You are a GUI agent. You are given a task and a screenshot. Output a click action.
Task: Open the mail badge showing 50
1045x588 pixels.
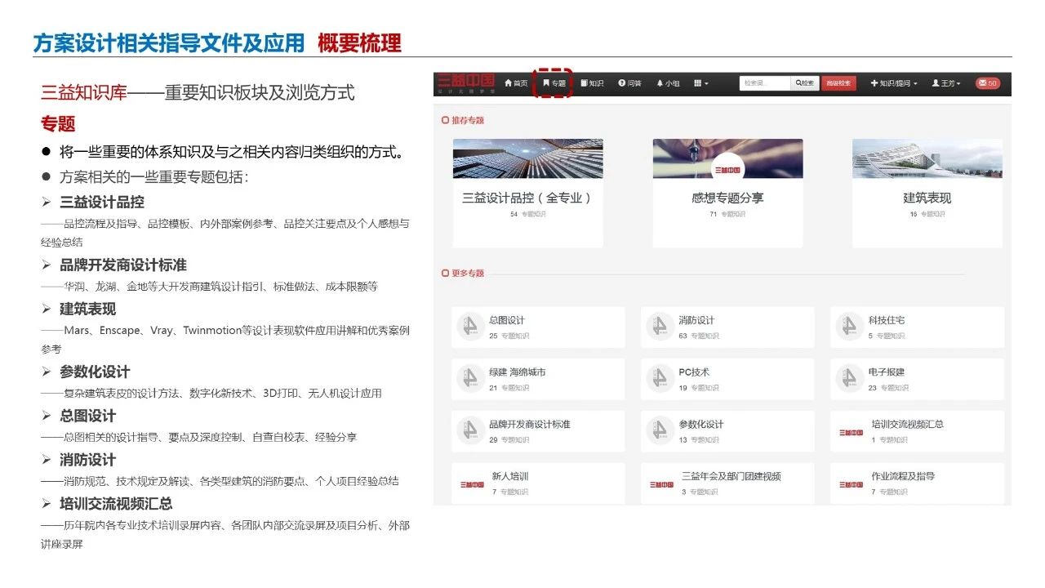tap(987, 83)
